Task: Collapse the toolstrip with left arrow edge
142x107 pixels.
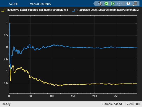Action: click(94, 4)
